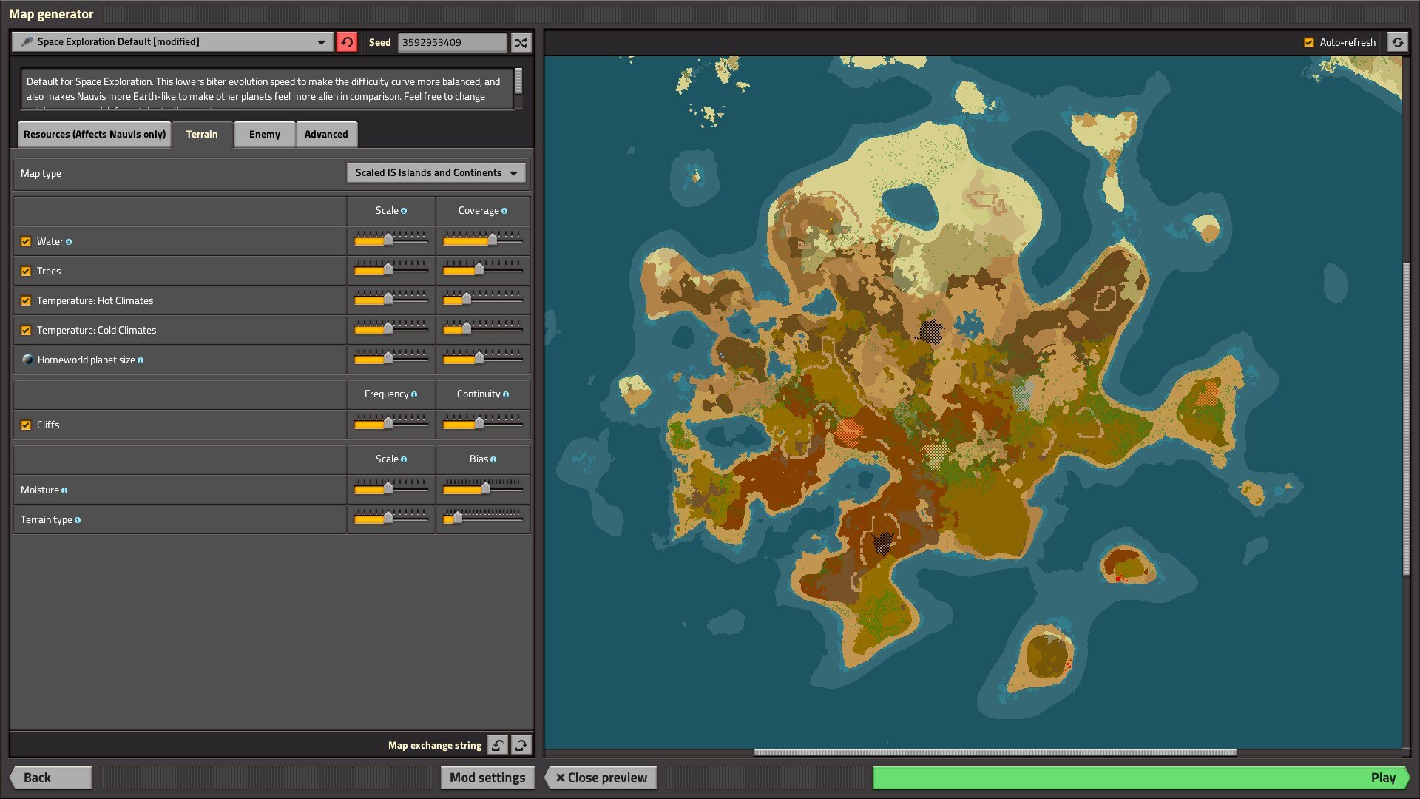Toggle the Trees checkbox

click(x=26, y=272)
